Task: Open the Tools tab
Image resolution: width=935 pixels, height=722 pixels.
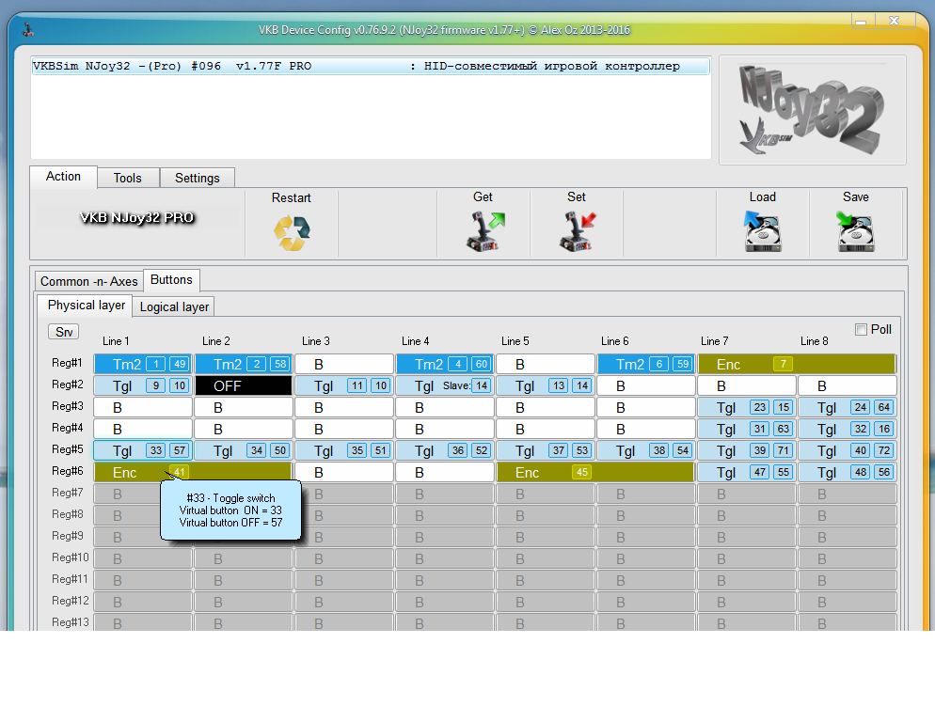Action: (x=128, y=178)
